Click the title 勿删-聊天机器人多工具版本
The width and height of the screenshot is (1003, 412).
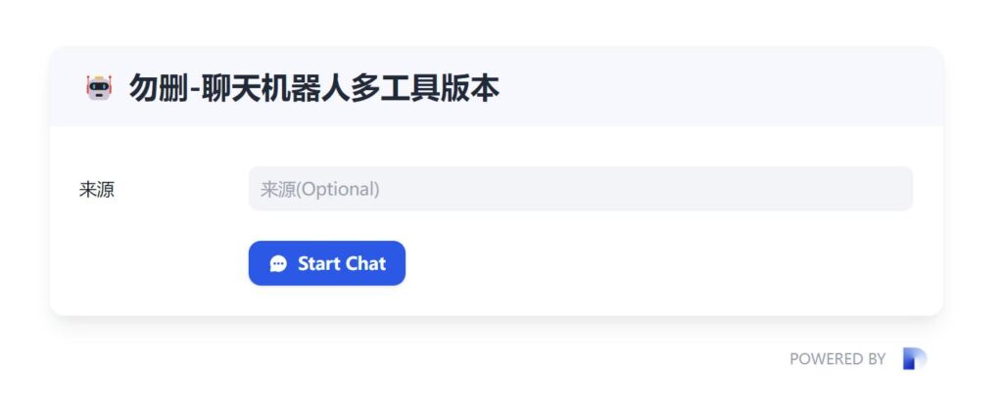313,89
